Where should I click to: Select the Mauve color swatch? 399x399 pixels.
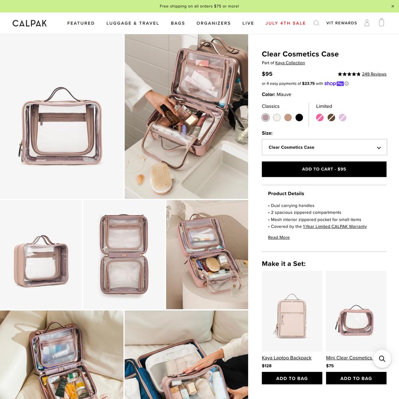click(265, 118)
